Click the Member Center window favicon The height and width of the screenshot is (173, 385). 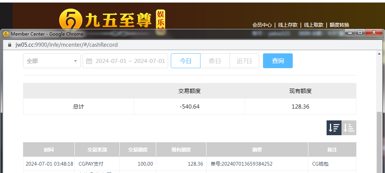point(6,34)
